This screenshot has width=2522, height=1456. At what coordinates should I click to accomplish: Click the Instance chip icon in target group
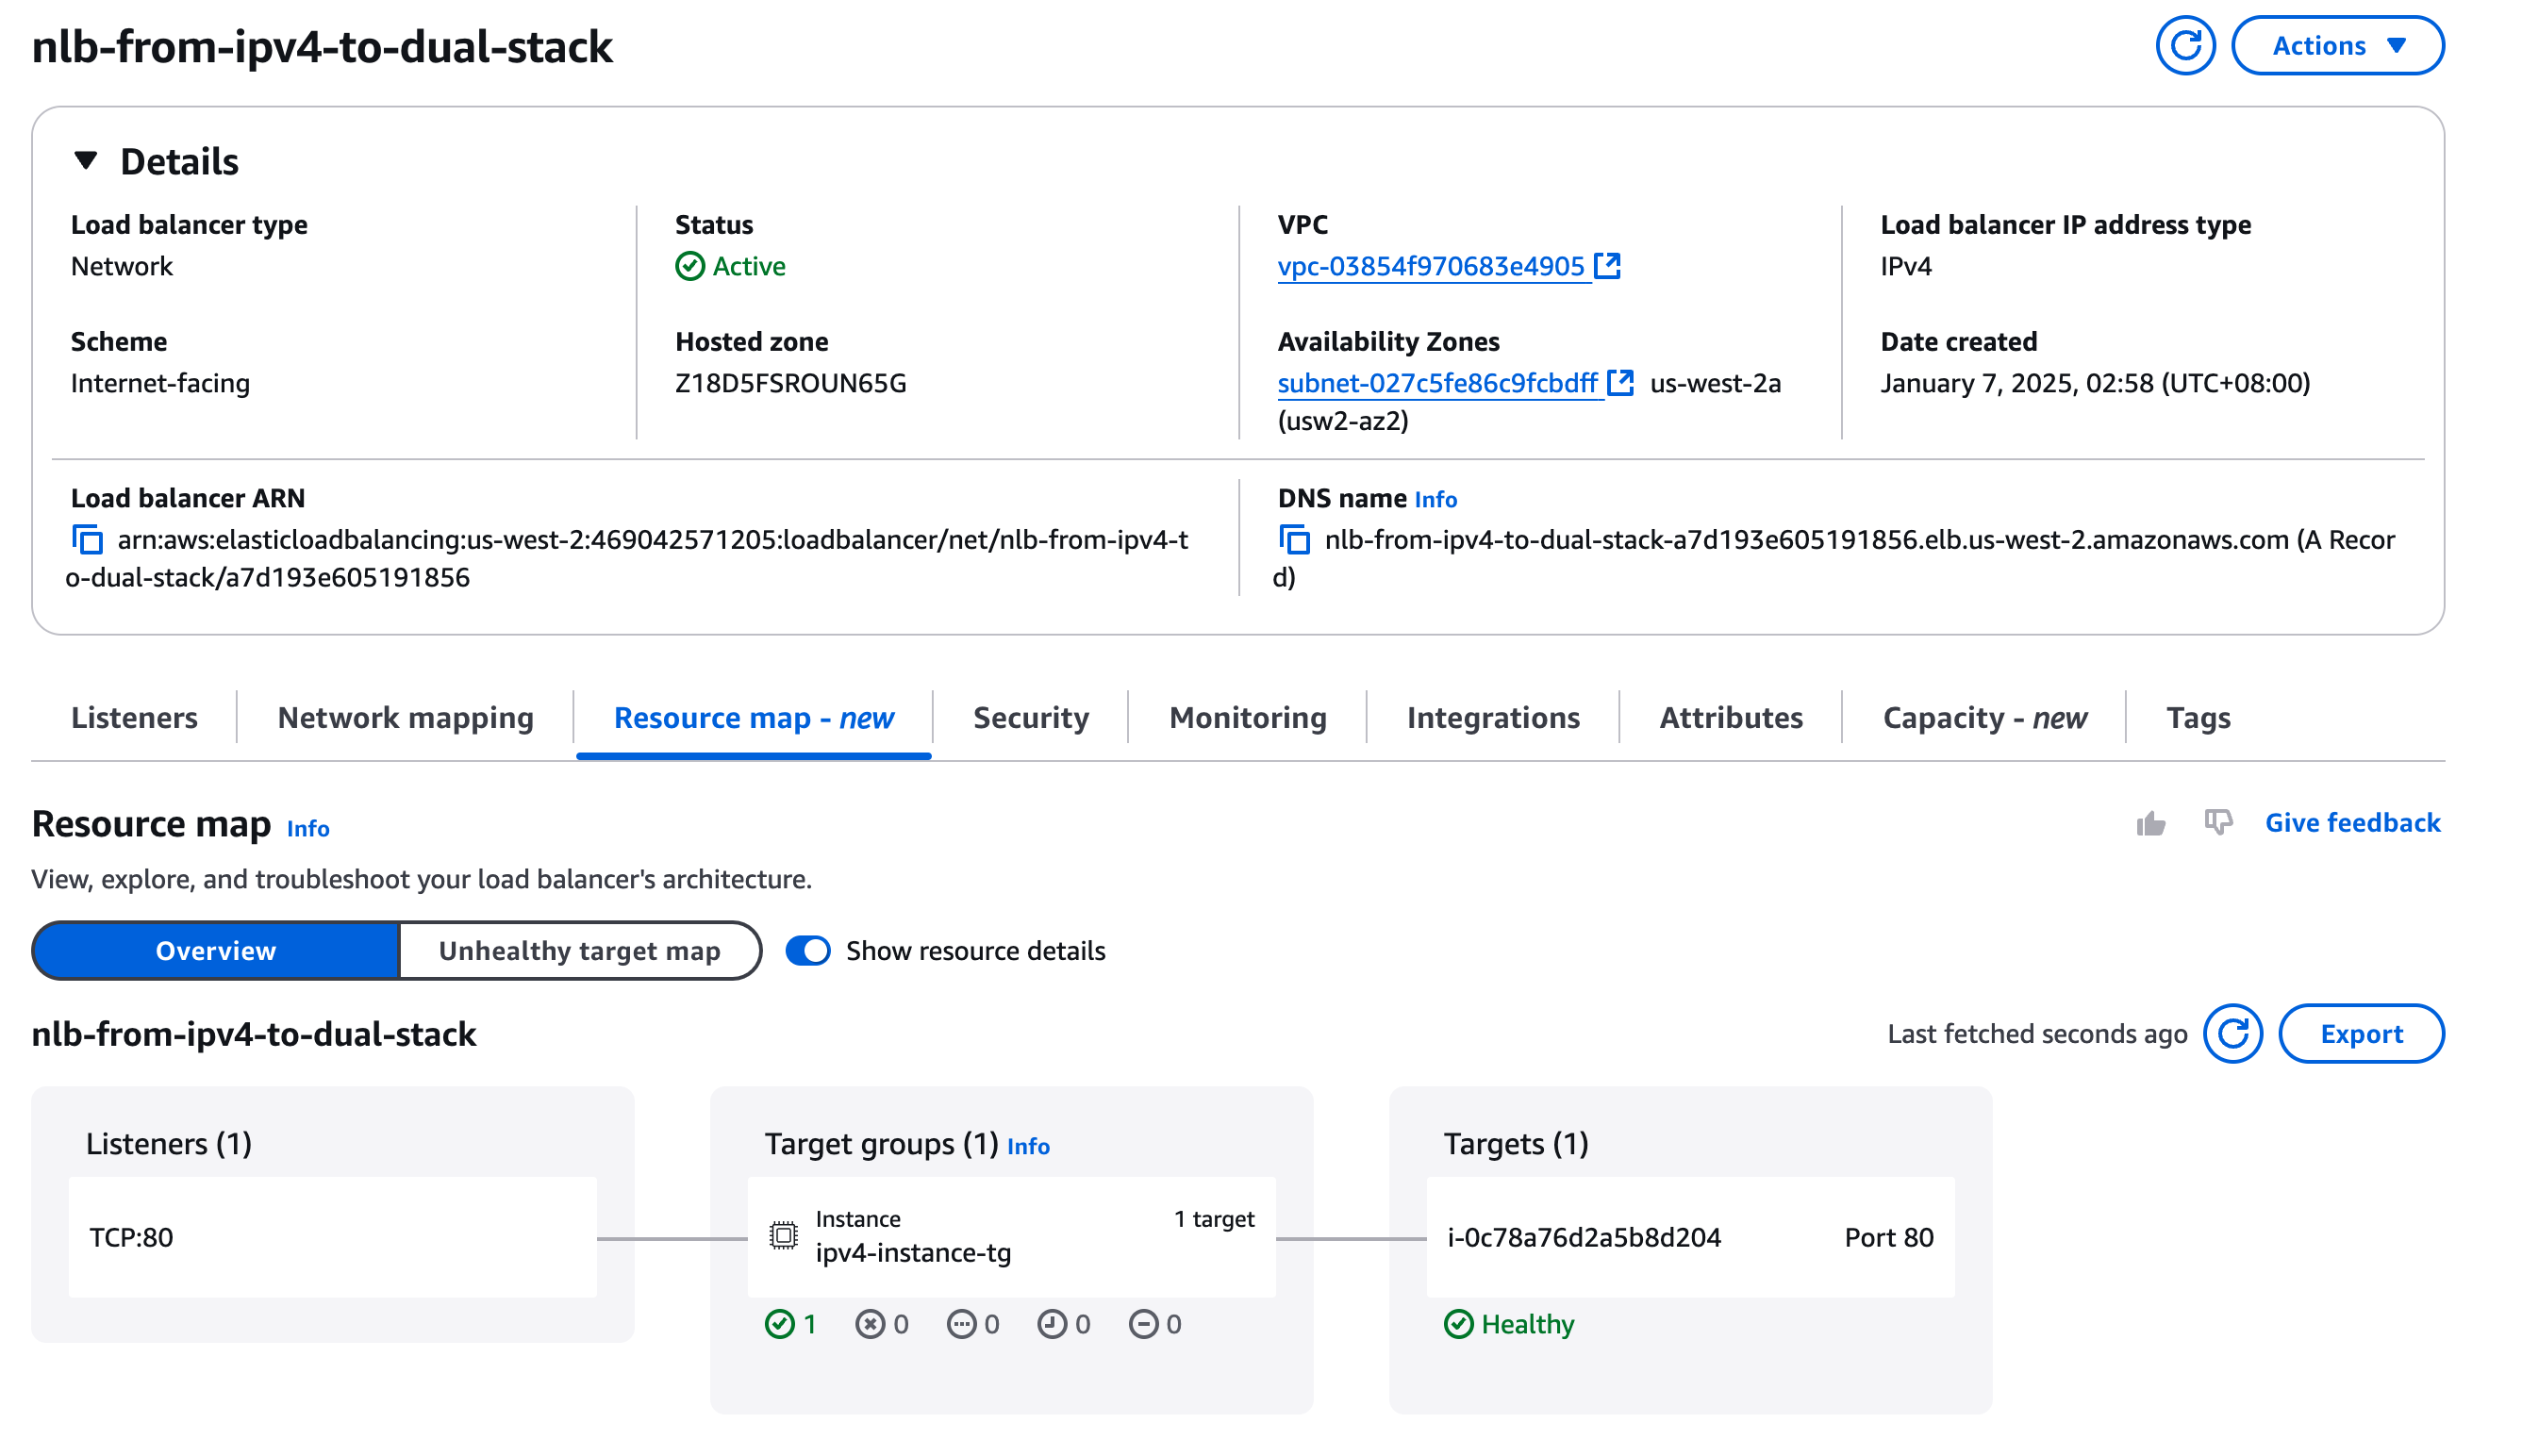click(783, 1237)
